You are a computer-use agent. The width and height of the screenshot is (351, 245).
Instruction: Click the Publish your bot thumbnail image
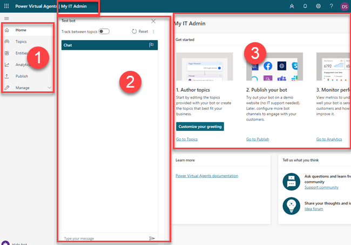coord(274,67)
